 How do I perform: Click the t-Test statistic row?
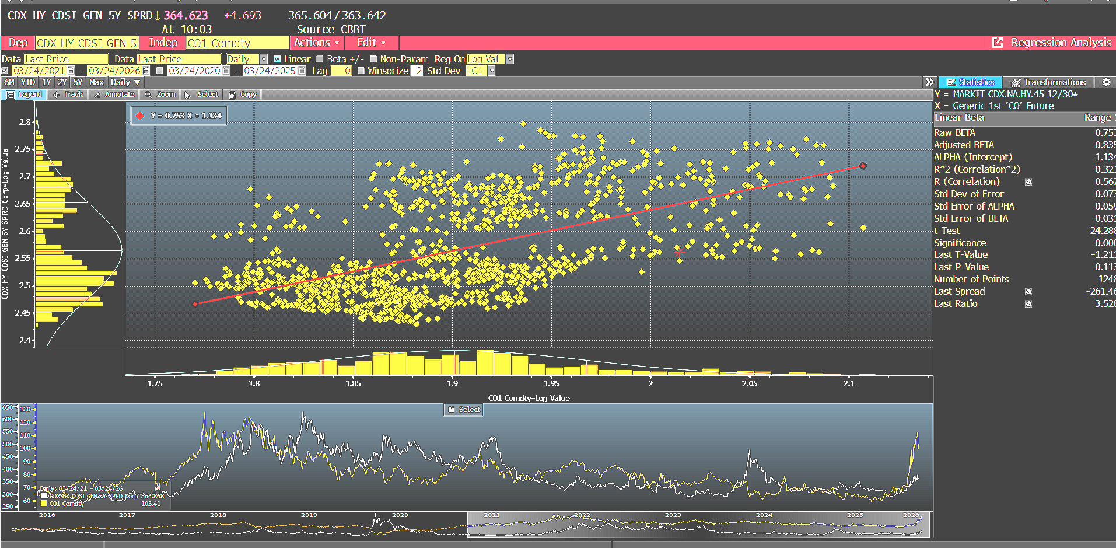[x=1024, y=231]
